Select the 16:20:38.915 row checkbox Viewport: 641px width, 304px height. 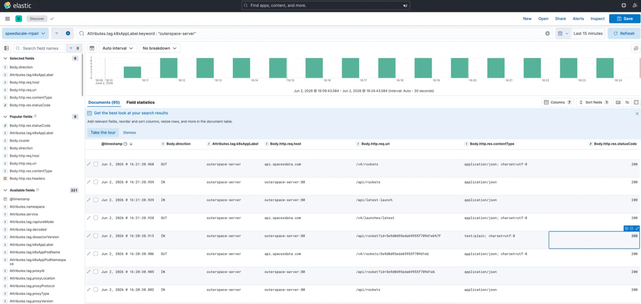(x=96, y=236)
